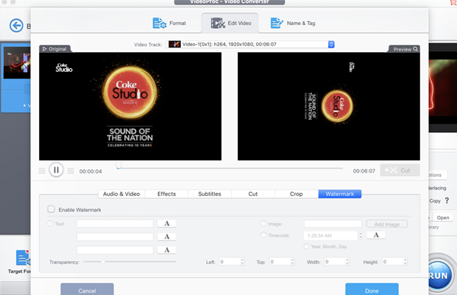This screenshot has height=295, width=457.
Task: Enable the Watermark checkbox
Action: point(52,210)
